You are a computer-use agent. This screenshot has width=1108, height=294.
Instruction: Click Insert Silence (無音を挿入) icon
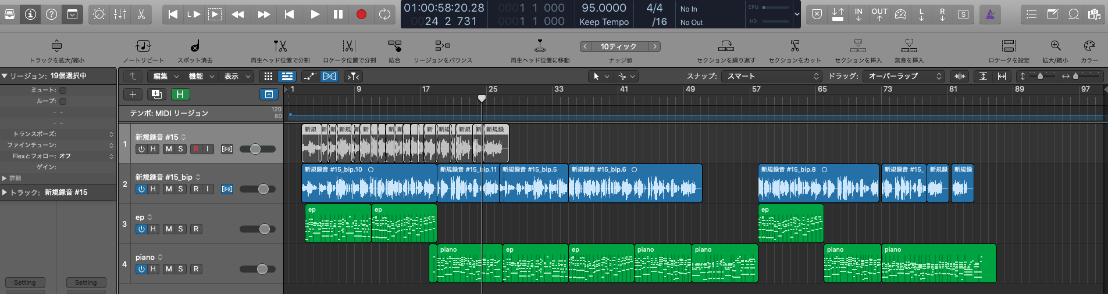pyautogui.click(x=909, y=46)
